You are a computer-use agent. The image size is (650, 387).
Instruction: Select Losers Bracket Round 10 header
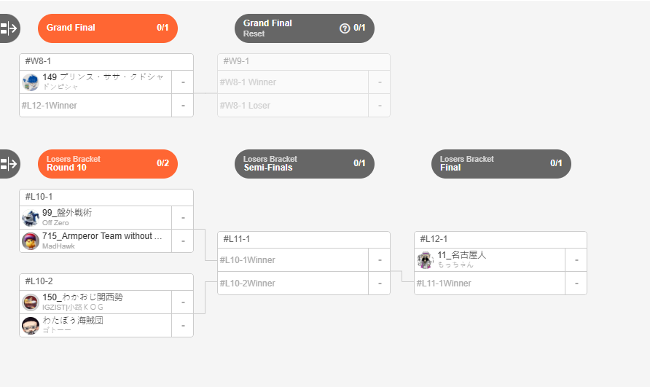(x=107, y=164)
